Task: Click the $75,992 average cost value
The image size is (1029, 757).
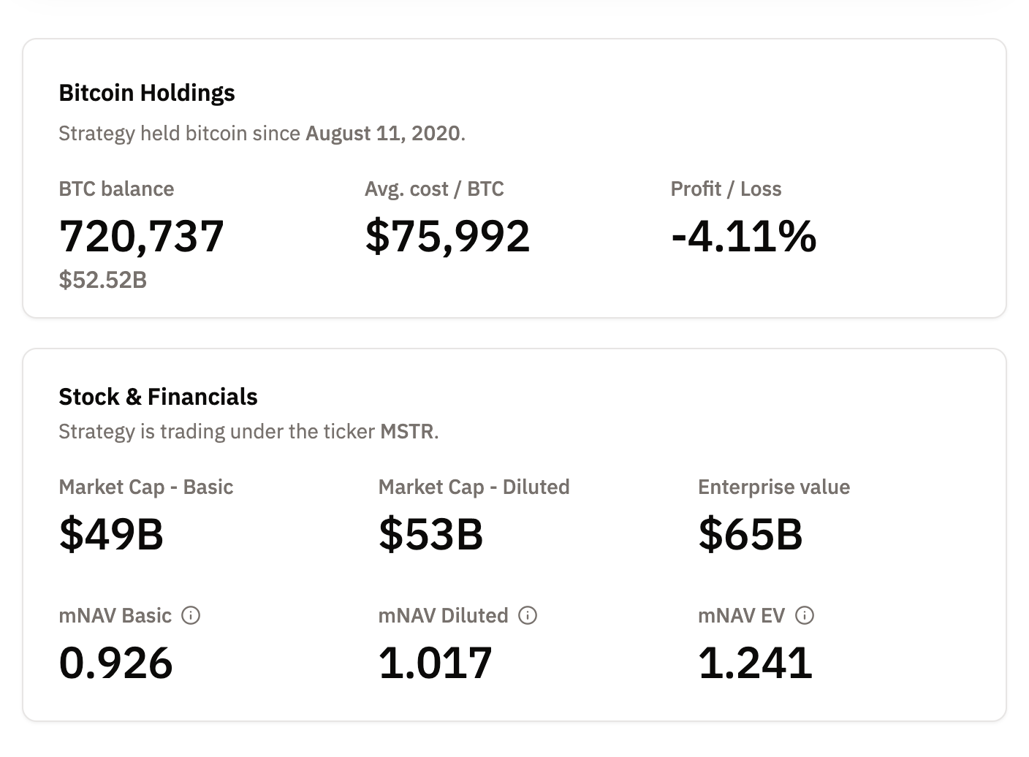Action: click(447, 235)
